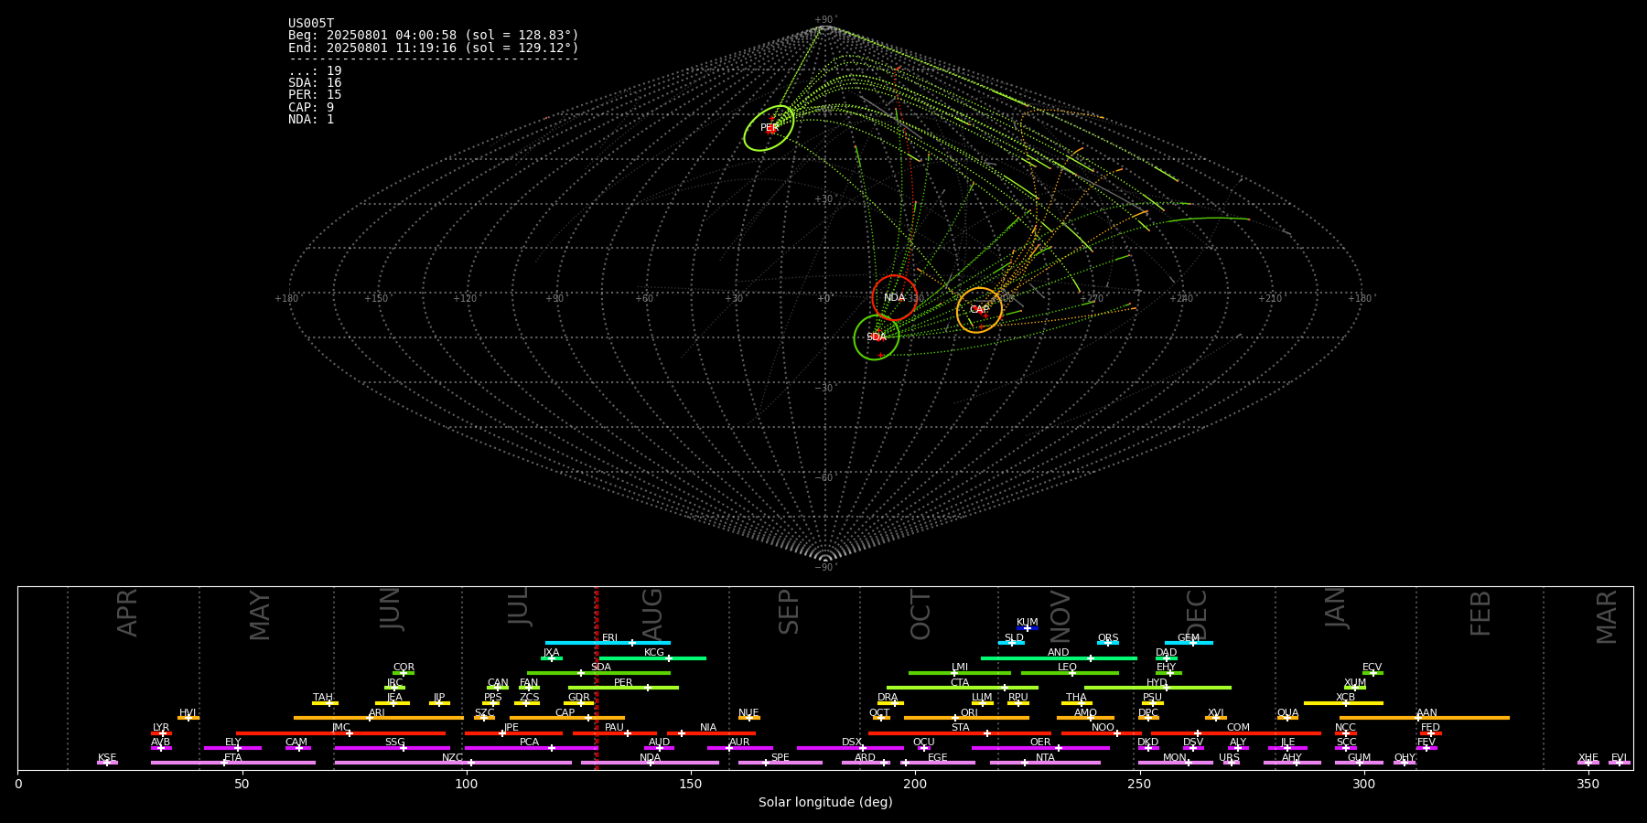Click the 'End: 20250801 11:19:16' line
Screen dimensions: 1647x823
click(434, 48)
